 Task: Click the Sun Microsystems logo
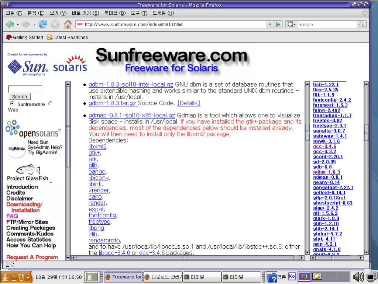pos(27,67)
